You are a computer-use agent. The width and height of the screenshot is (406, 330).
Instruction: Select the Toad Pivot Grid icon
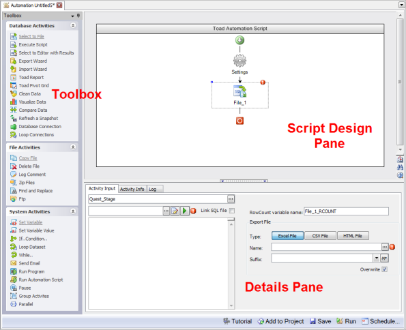[x=14, y=86]
